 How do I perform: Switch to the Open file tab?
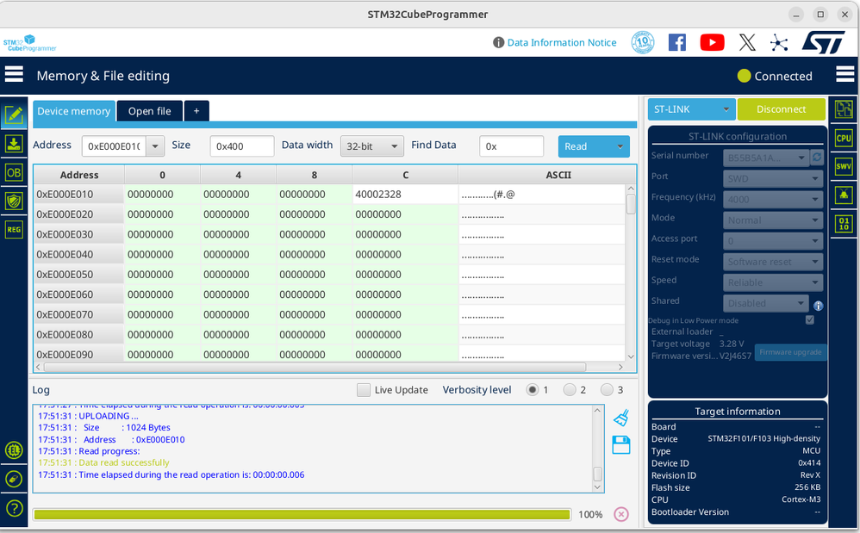tap(149, 111)
